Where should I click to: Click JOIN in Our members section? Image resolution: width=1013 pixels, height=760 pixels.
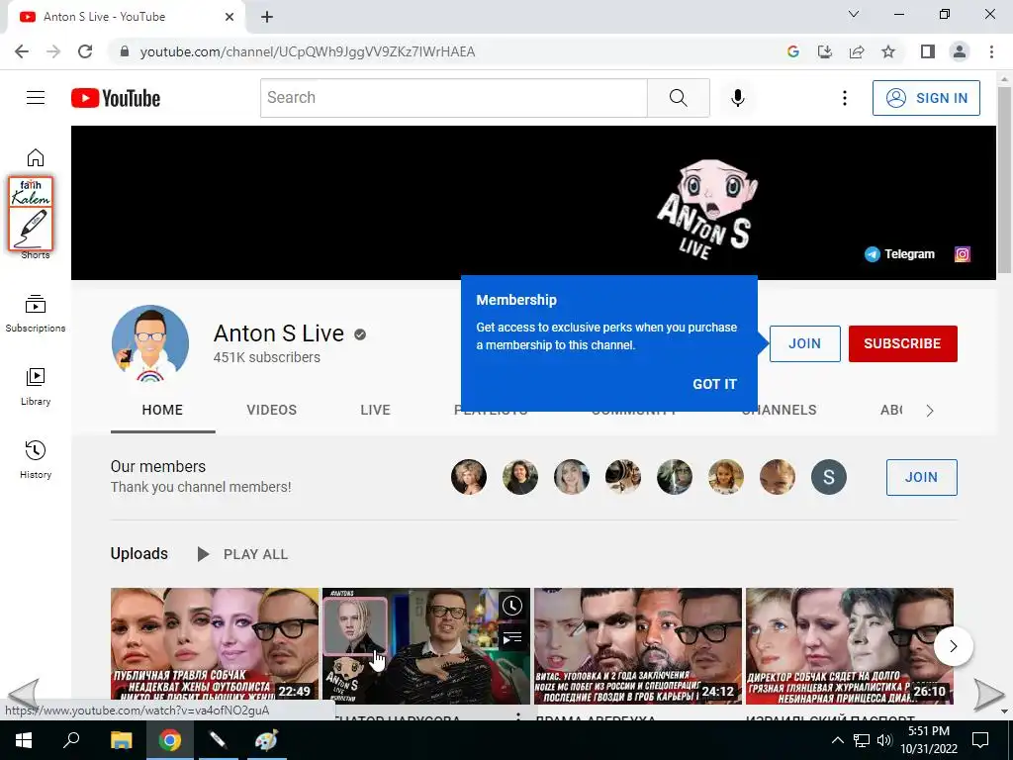(921, 477)
